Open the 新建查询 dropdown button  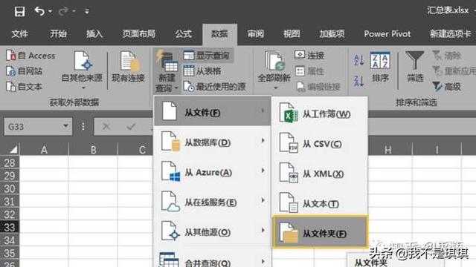pyautogui.click(x=167, y=71)
